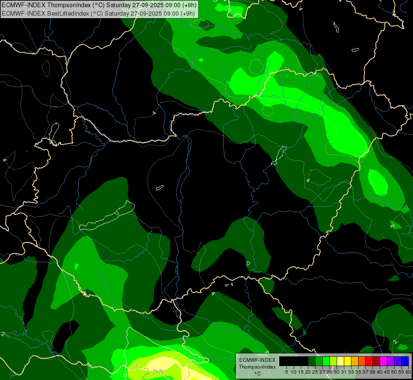413x380 pixels.
Task: Select the bright red 37–39 legend swatch
Action: [369, 361]
